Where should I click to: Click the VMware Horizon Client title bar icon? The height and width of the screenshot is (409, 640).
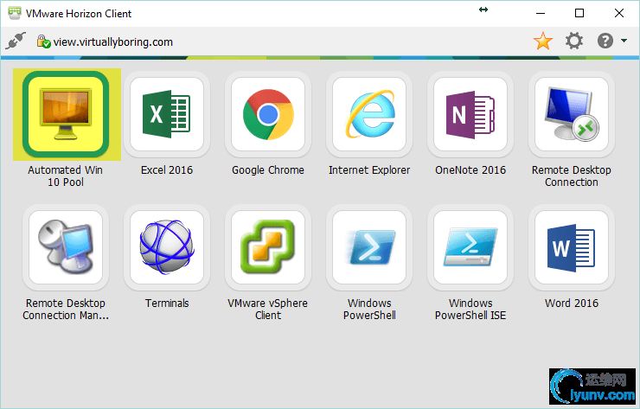pyautogui.click(x=15, y=13)
